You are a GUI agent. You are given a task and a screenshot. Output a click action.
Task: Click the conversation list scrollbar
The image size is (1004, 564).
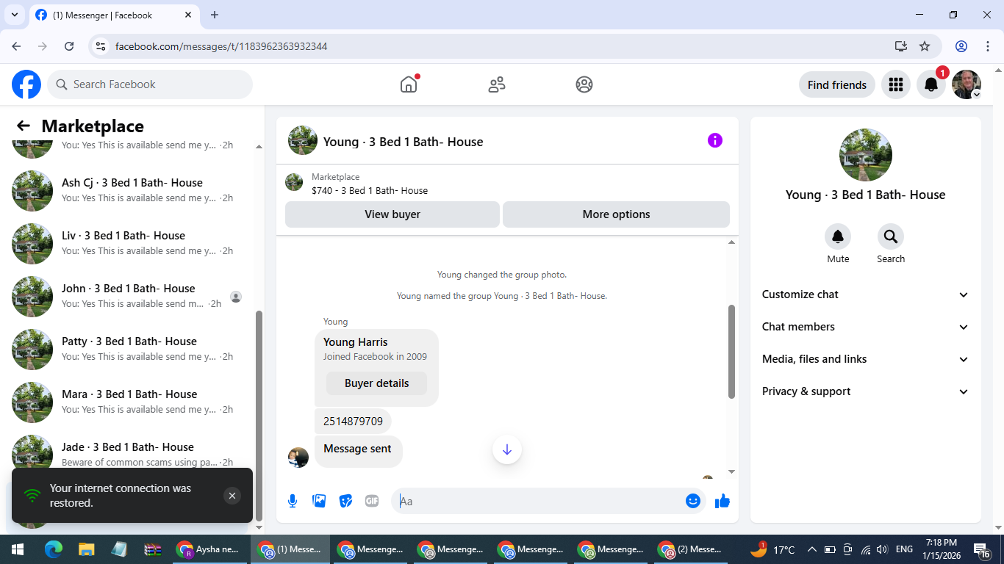coord(259,415)
